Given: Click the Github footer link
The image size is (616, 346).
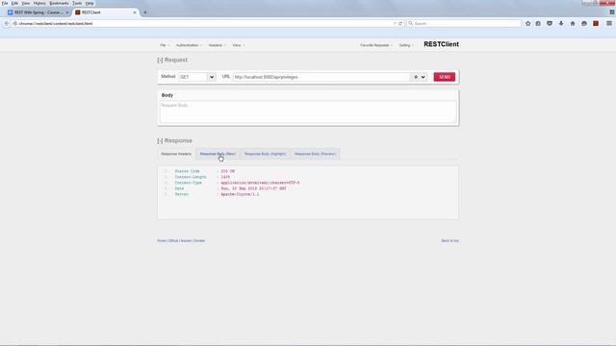Looking at the screenshot, I should pos(173,241).
